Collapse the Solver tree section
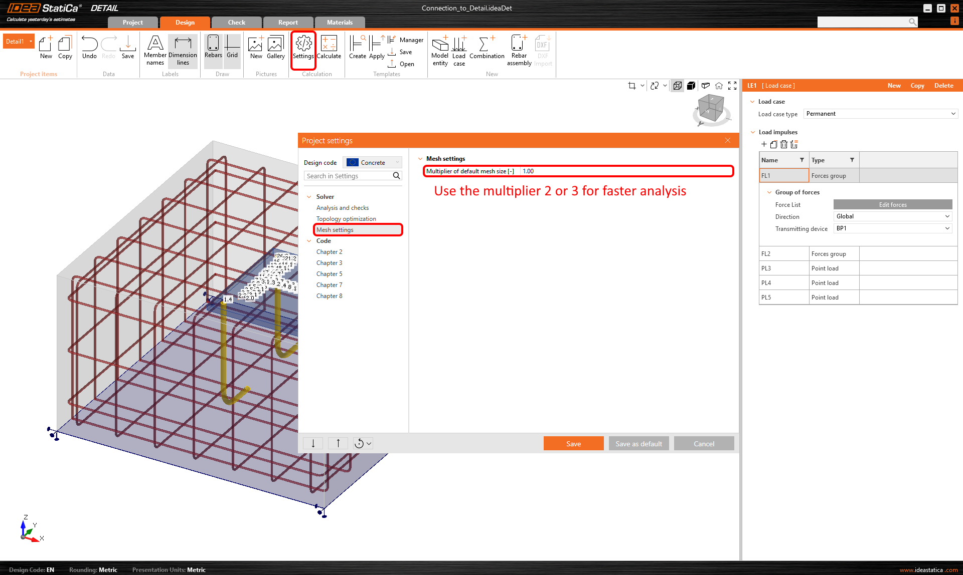The width and height of the screenshot is (963, 575). (309, 197)
